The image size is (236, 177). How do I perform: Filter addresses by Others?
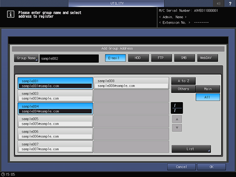pyautogui.click(x=184, y=89)
